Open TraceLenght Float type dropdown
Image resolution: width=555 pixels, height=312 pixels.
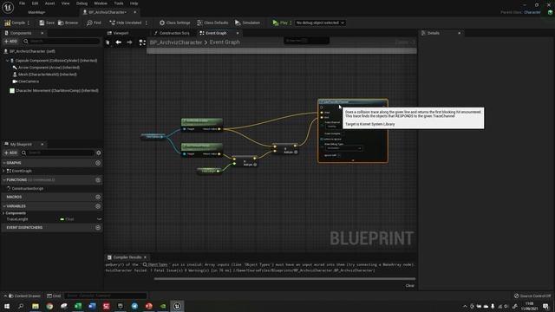coord(68,219)
